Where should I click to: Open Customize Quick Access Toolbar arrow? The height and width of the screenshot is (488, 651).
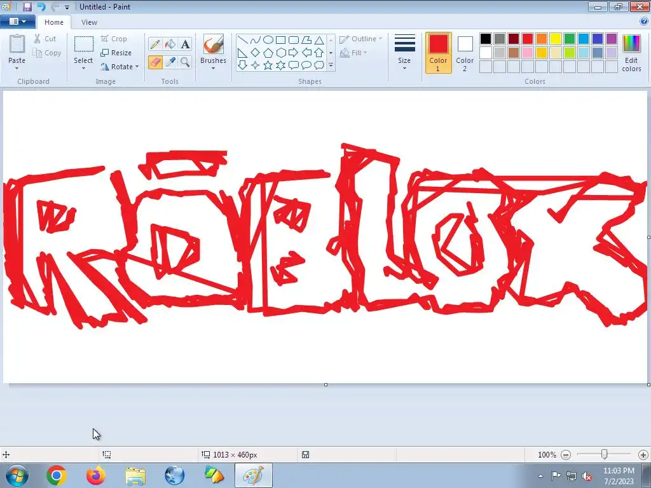click(x=67, y=8)
